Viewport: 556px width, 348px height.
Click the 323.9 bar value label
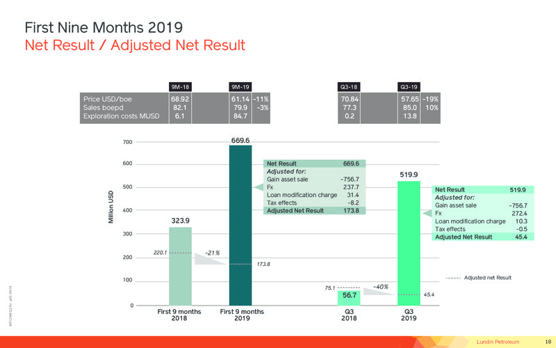point(180,221)
